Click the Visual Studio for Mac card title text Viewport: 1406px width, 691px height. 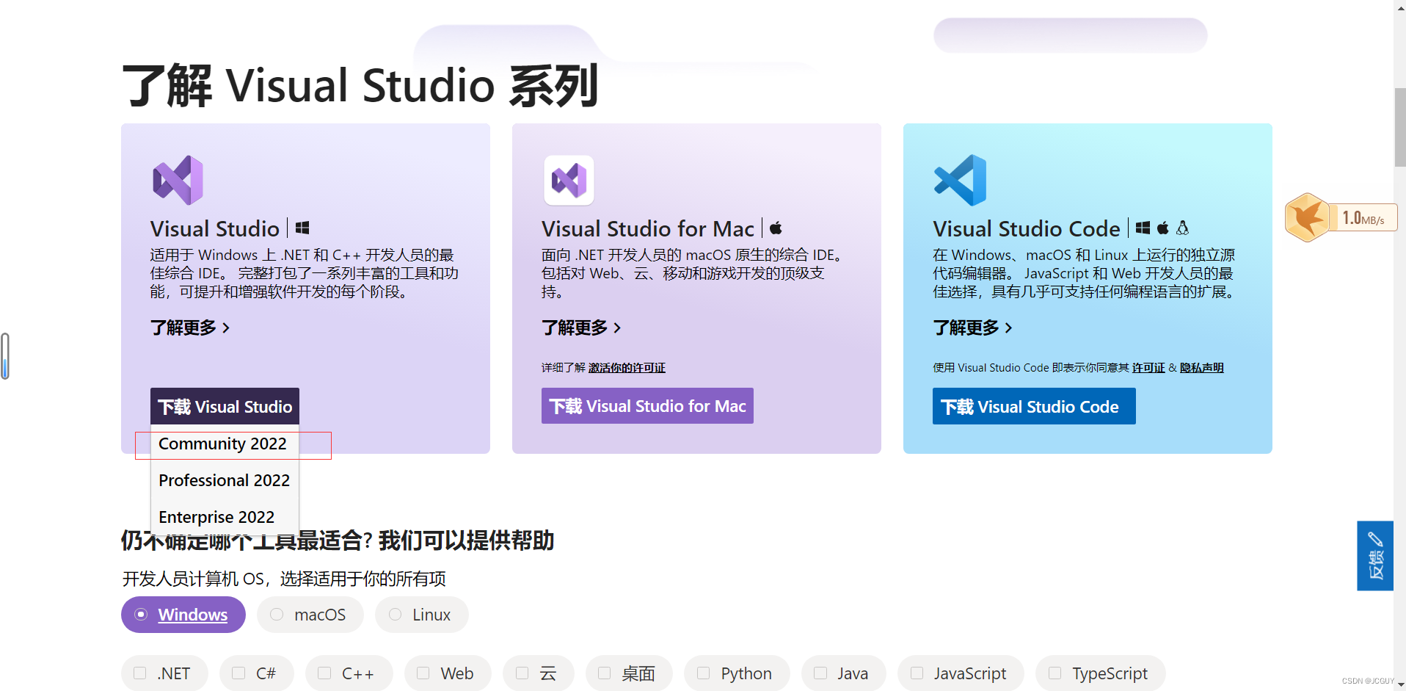coord(648,229)
